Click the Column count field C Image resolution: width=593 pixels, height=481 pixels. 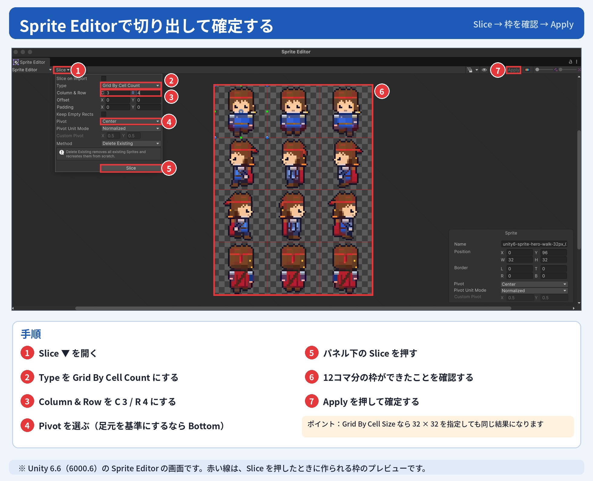click(118, 93)
